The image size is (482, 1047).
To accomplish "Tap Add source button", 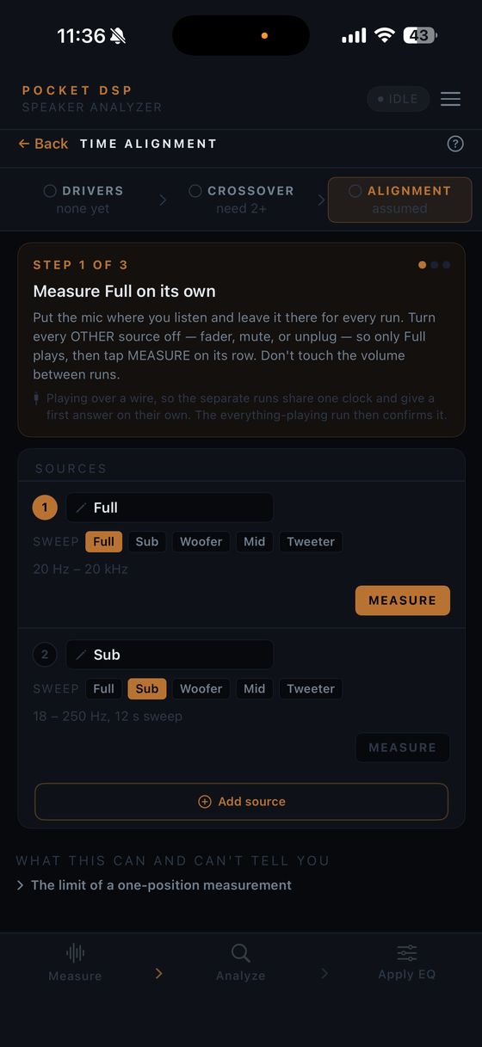I will (241, 802).
